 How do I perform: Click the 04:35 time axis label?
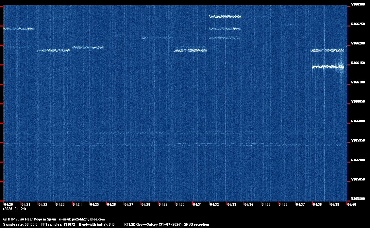point(266,204)
